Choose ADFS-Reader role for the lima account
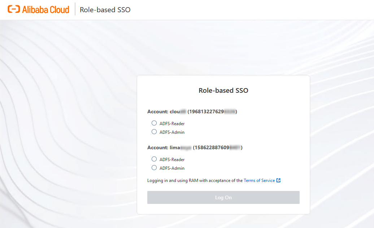The width and height of the screenshot is (374, 228). pos(154,159)
